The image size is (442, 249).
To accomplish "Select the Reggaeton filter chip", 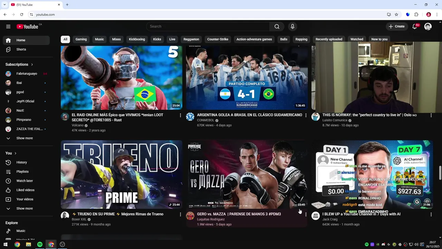I will tap(191, 39).
